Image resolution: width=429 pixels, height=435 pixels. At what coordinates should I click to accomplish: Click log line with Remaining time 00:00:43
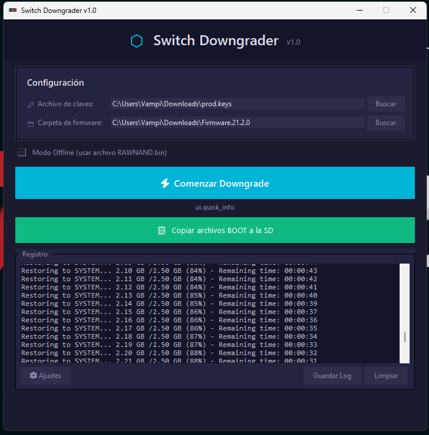pos(169,271)
